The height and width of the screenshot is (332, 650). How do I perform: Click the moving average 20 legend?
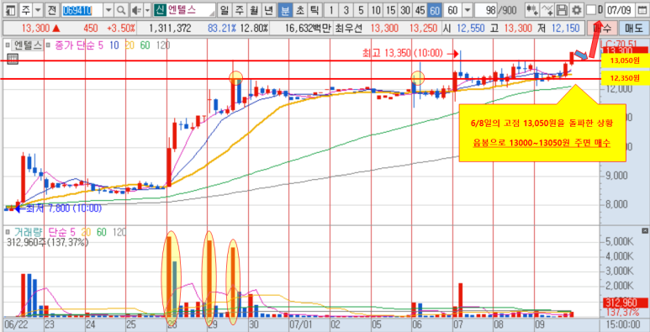(x=129, y=45)
